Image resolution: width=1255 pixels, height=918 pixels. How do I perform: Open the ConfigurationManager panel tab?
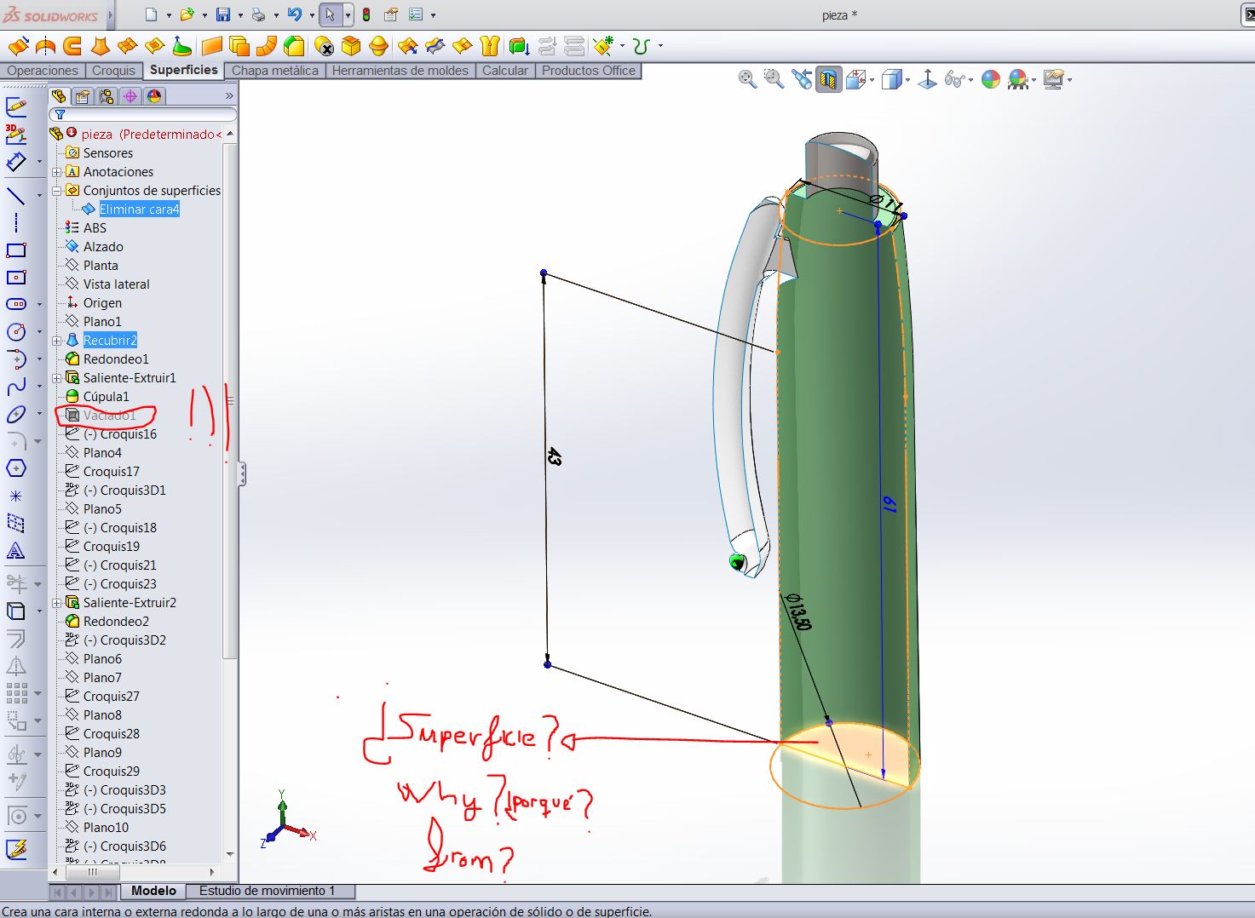pyautogui.click(x=107, y=95)
